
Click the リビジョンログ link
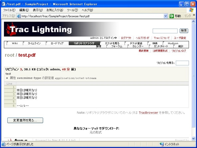pyautogui.click(x=179, y=51)
